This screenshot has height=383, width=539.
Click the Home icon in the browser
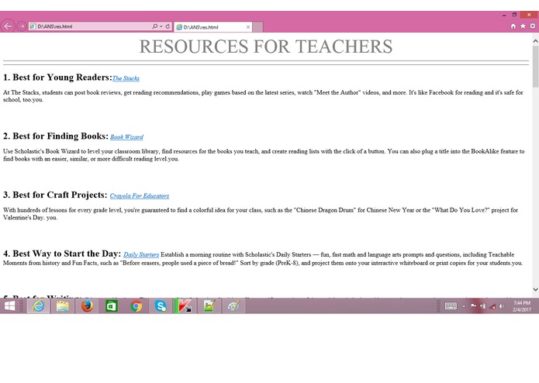(513, 26)
